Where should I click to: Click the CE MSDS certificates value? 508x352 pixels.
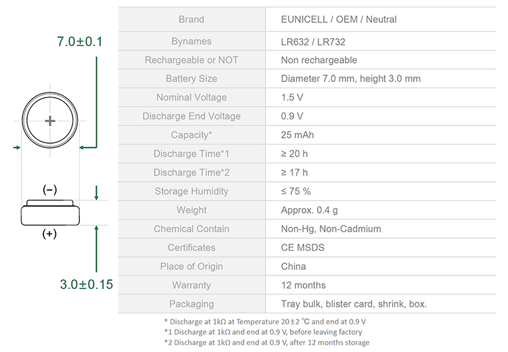(x=303, y=248)
